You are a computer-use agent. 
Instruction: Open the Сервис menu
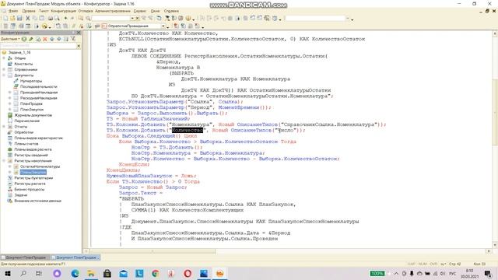tap(140, 11)
